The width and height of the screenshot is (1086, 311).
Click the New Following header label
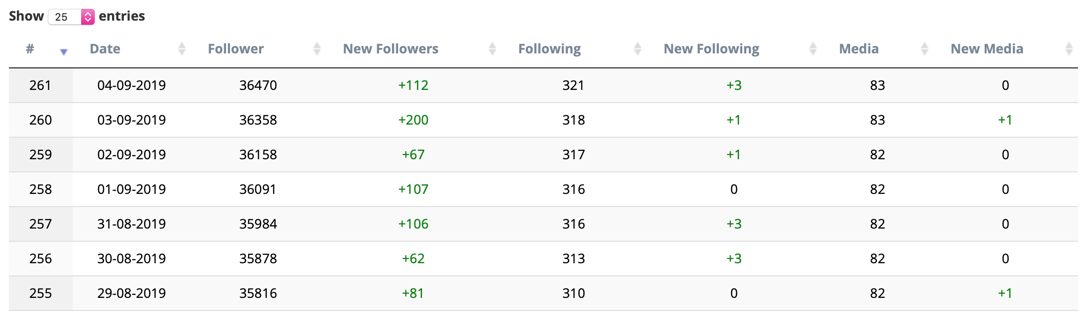point(711,49)
